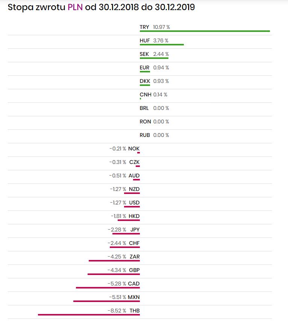Click the long red THB bar
288x326 pixels.
89,315
